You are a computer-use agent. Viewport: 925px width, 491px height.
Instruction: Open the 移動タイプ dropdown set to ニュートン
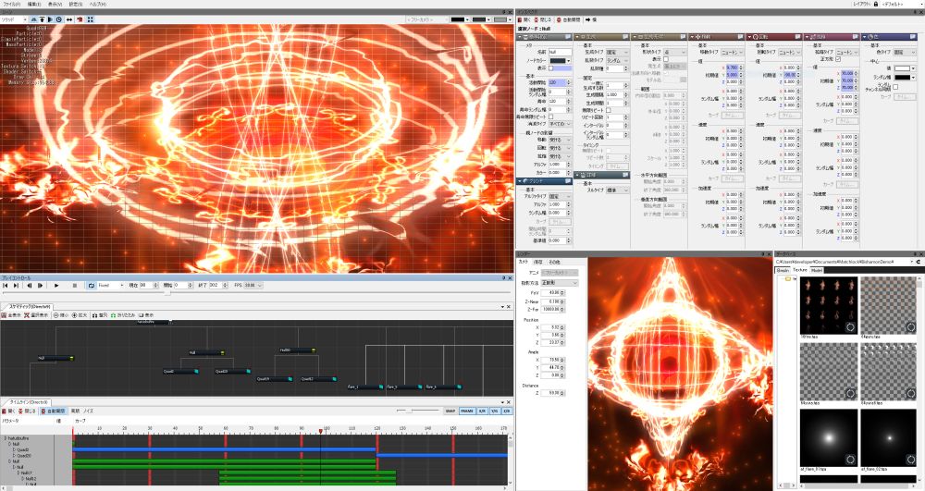pyautogui.click(x=734, y=53)
